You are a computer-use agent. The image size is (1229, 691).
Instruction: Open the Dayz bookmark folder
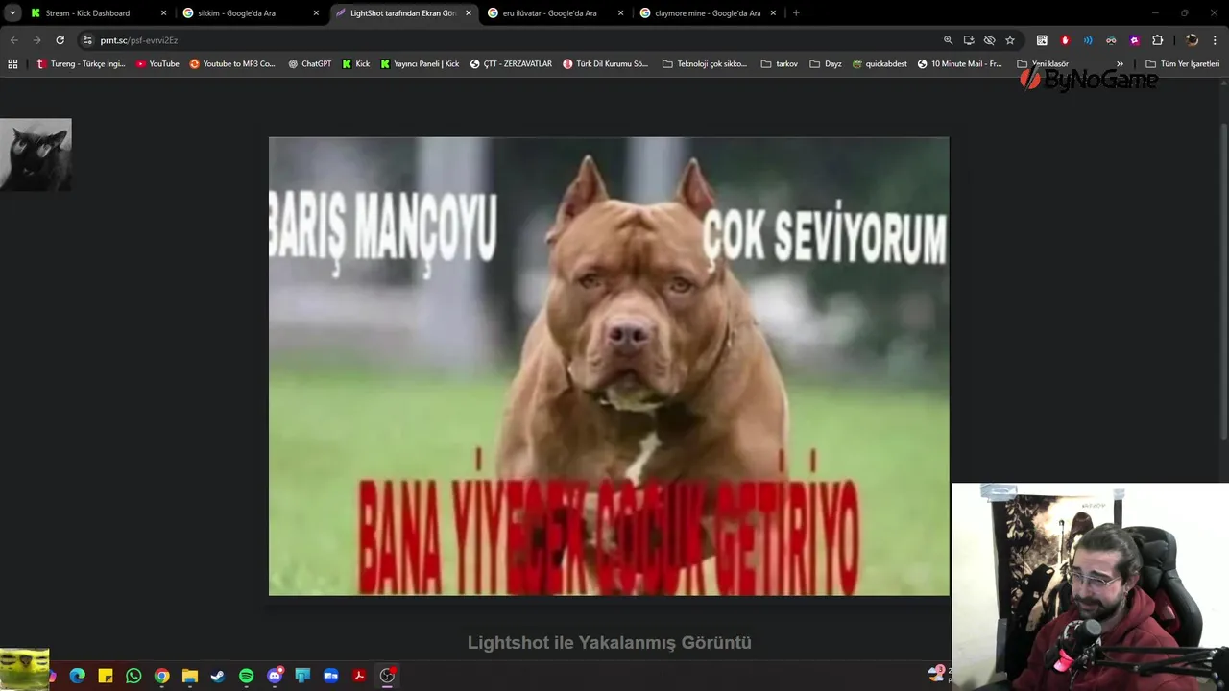[826, 64]
